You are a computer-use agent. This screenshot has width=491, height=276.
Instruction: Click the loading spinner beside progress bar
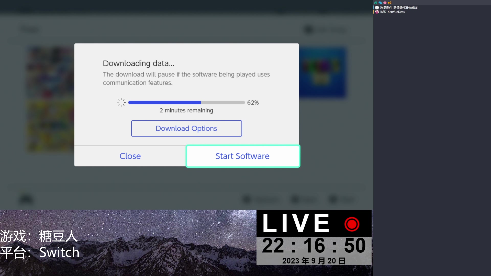pos(121,102)
